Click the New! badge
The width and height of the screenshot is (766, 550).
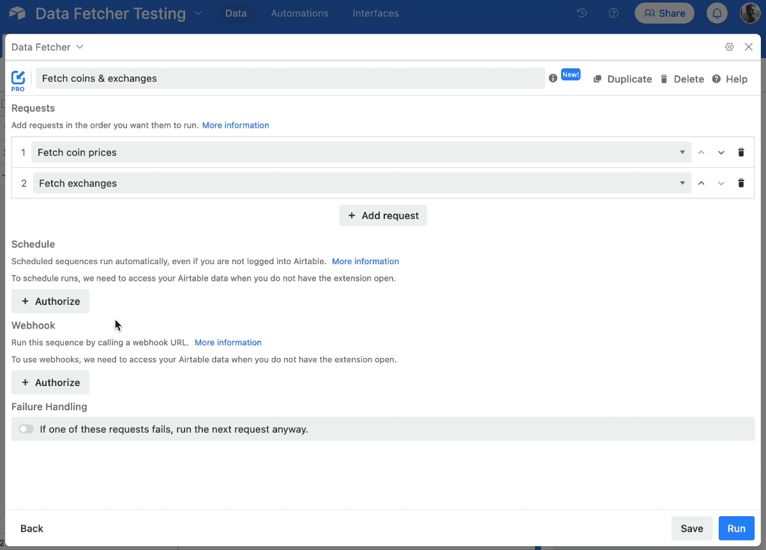[x=571, y=75]
